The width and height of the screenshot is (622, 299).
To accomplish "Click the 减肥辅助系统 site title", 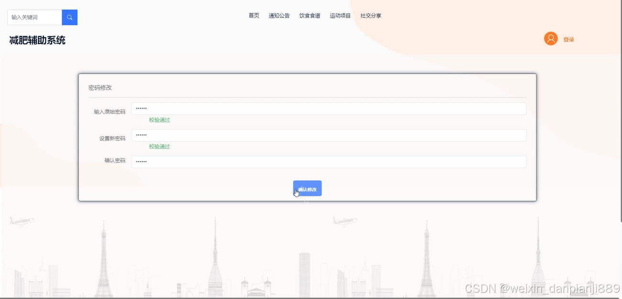I will [x=37, y=41].
